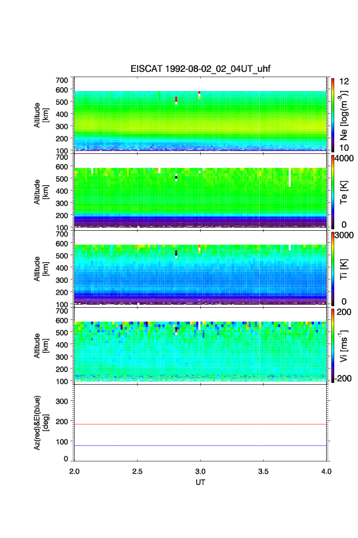This screenshot has width=358, height=538.
Task: Click the Vi [ms-1] colorbar label
Action: (344, 346)
